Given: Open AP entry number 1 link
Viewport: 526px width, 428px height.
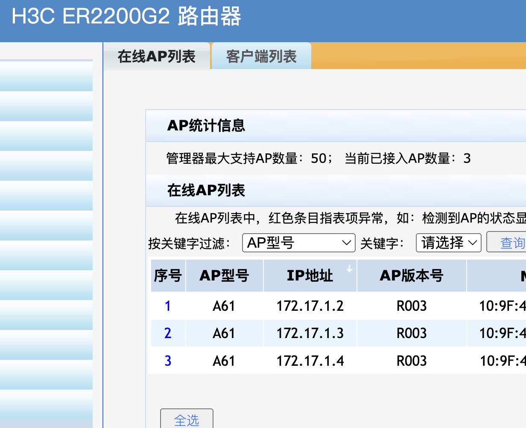Looking at the screenshot, I should 168,306.
